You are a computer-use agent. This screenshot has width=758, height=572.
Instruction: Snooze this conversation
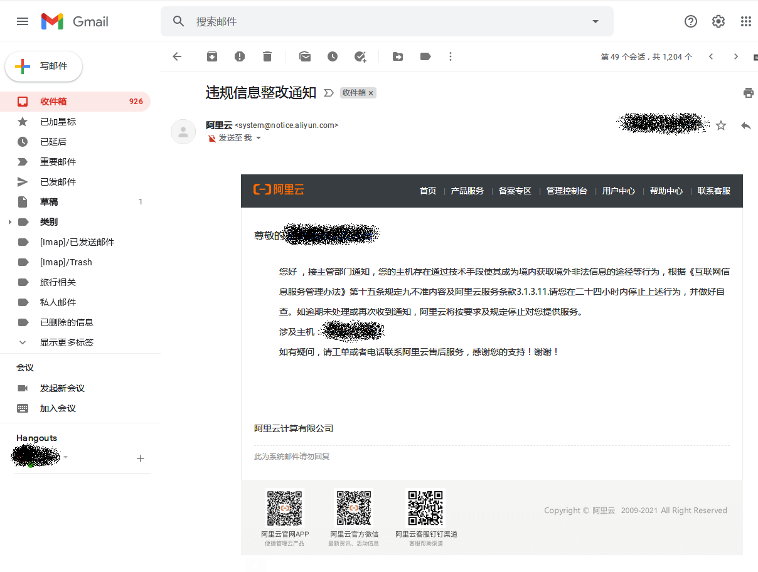click(333, 56)
